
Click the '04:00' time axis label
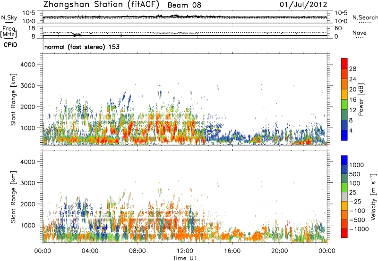click(90, 251)
